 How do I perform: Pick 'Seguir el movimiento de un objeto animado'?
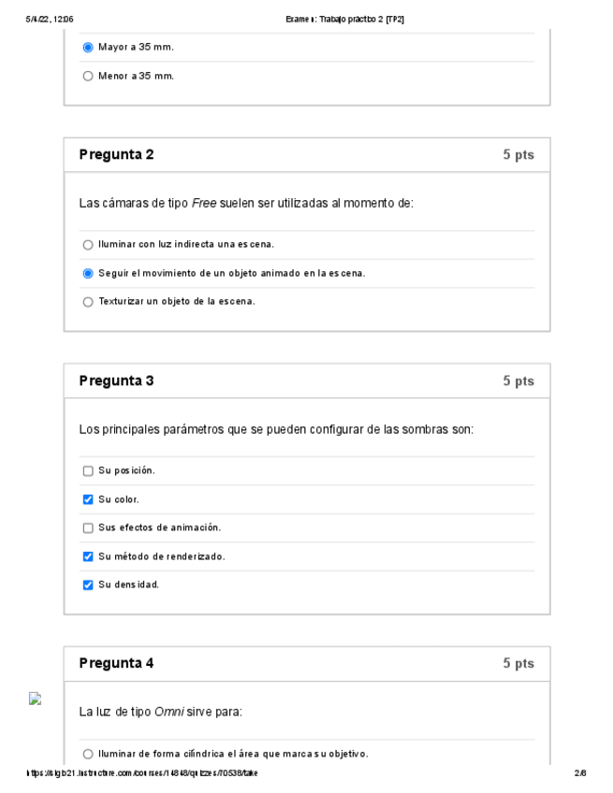coord(88,273)
